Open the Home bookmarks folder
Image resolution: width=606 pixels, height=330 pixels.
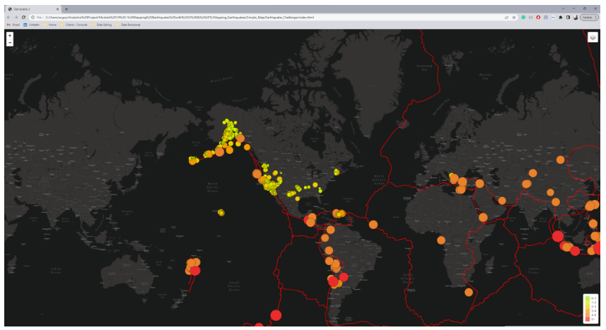[50, 25]
